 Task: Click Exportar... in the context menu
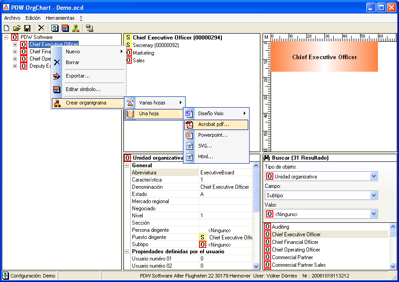pos(78,76)
